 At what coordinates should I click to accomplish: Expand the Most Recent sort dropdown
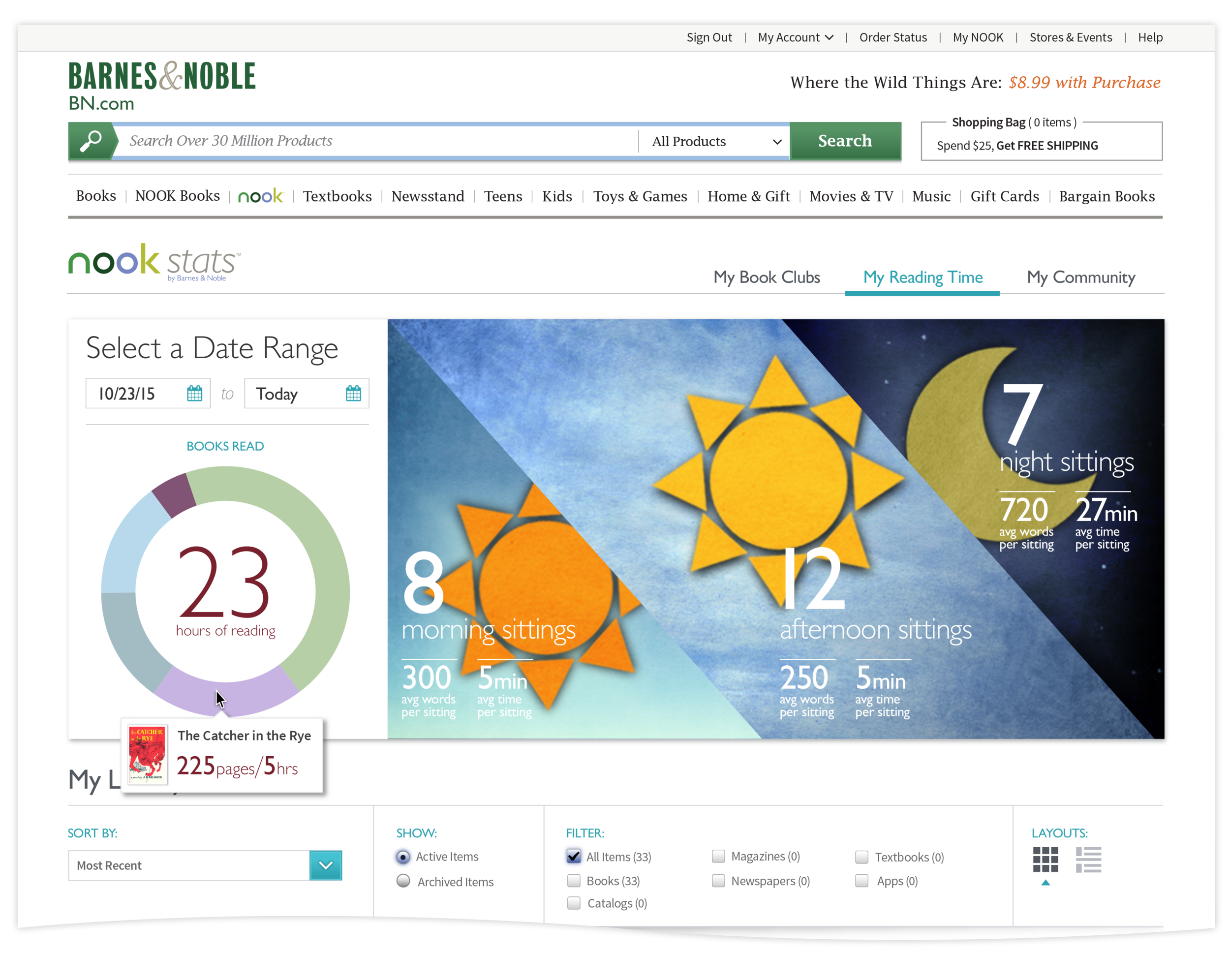tap(326, 865)
